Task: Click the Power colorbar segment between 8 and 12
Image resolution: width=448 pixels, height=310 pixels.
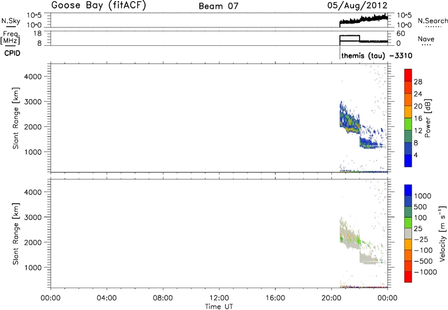Action: tap(408, 136)
